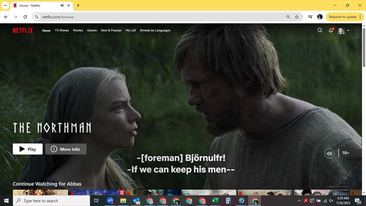Show hidden system tray icons
This screenshot has height=206, width=366.
pyautogui.click(x=299, y=201)
